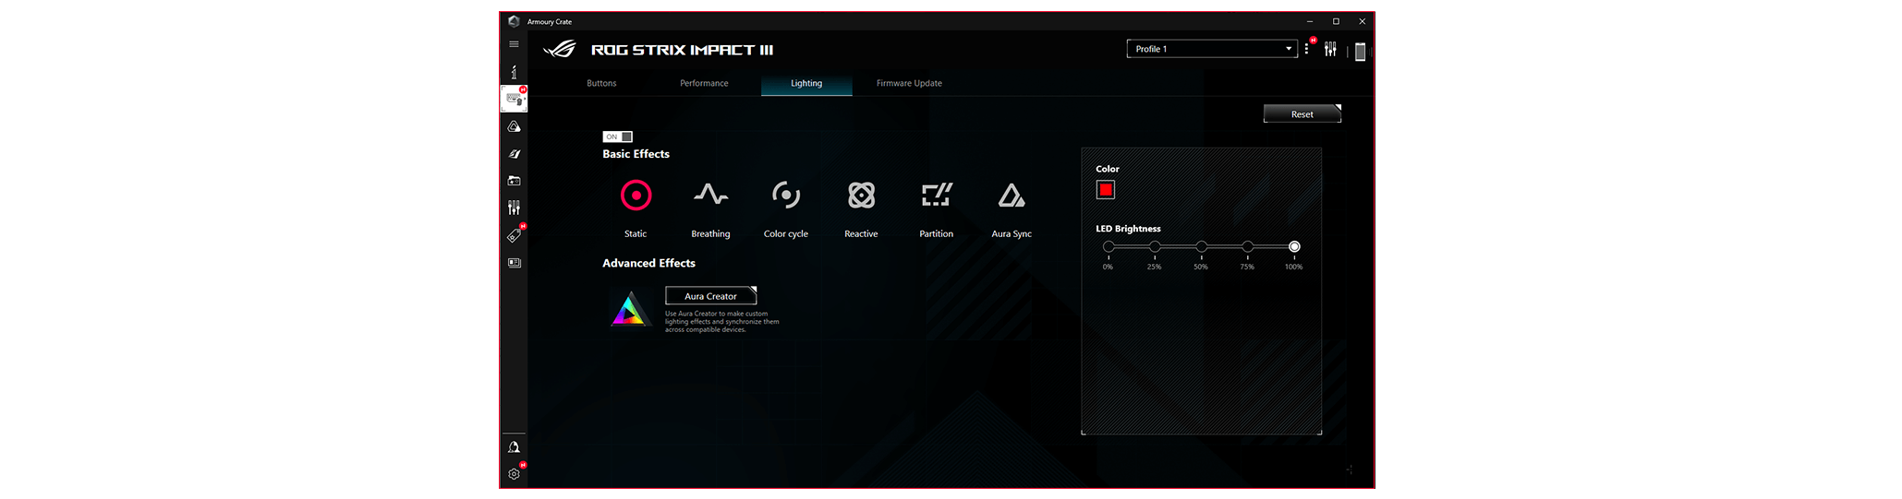This screenshot has width=1902, height=499.
Task: Select the Reactive lighting effect icon
Action: point(861,196)
